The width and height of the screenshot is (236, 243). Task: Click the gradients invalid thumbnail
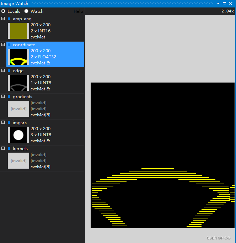tap(18, 109)
